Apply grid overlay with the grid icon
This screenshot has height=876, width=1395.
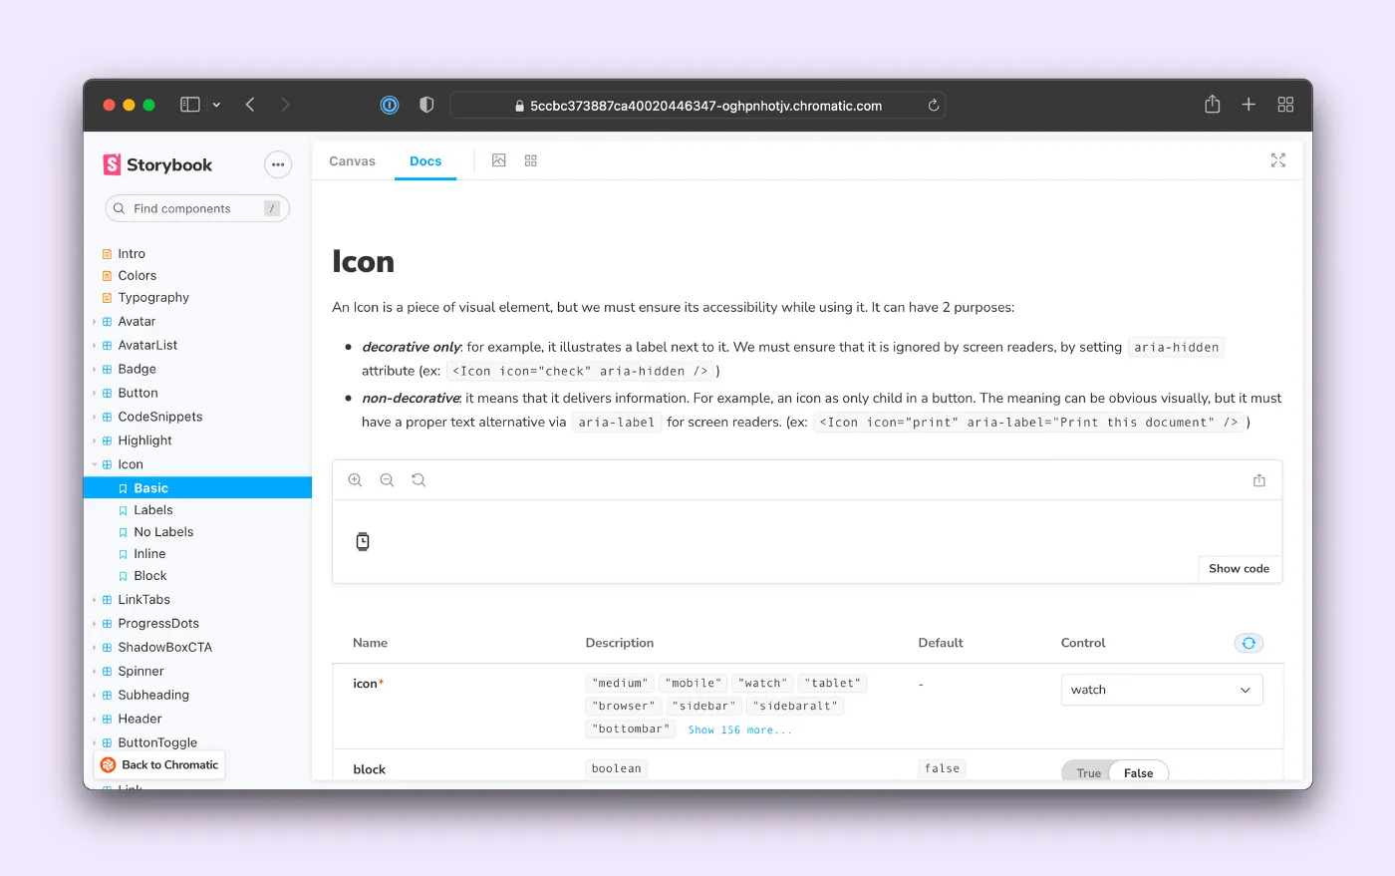click(x=531, y=160)
